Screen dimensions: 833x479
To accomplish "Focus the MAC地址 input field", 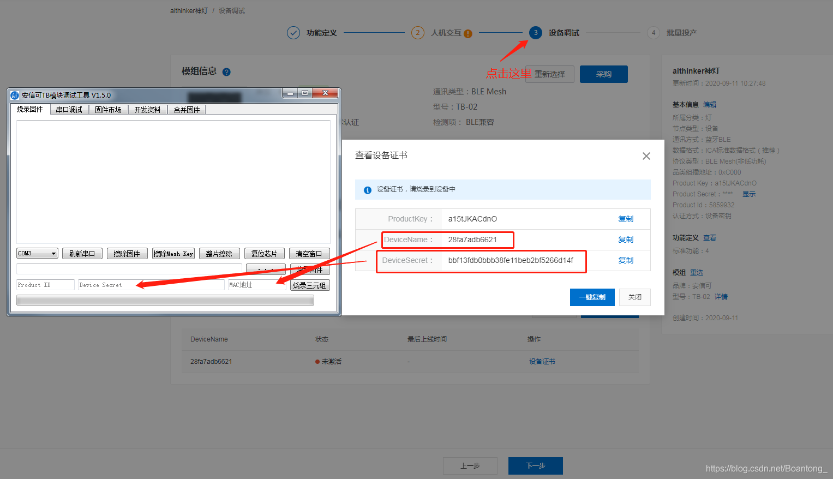I will [x=256, y=285].
